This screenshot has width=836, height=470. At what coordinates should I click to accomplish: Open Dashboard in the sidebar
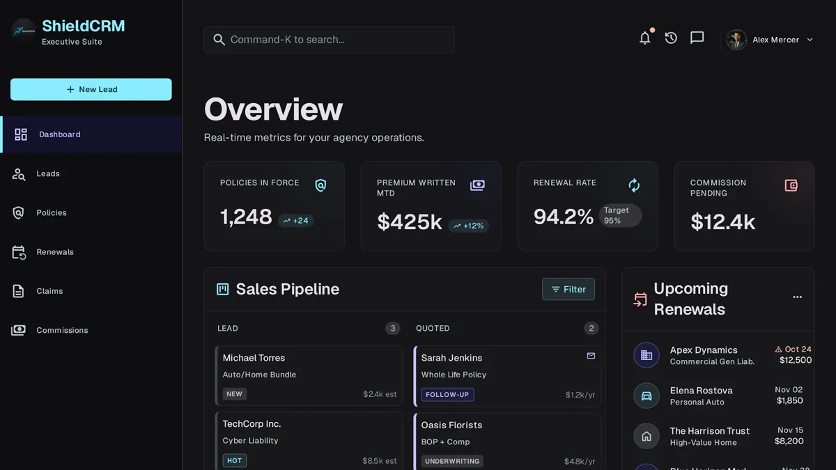(x=91, y=134)
